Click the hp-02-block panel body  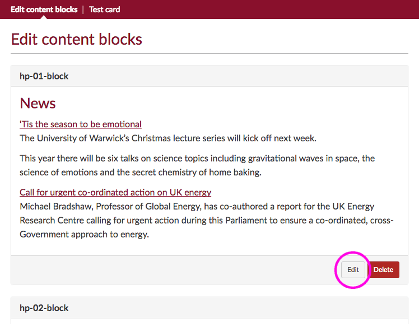(209, 321)
